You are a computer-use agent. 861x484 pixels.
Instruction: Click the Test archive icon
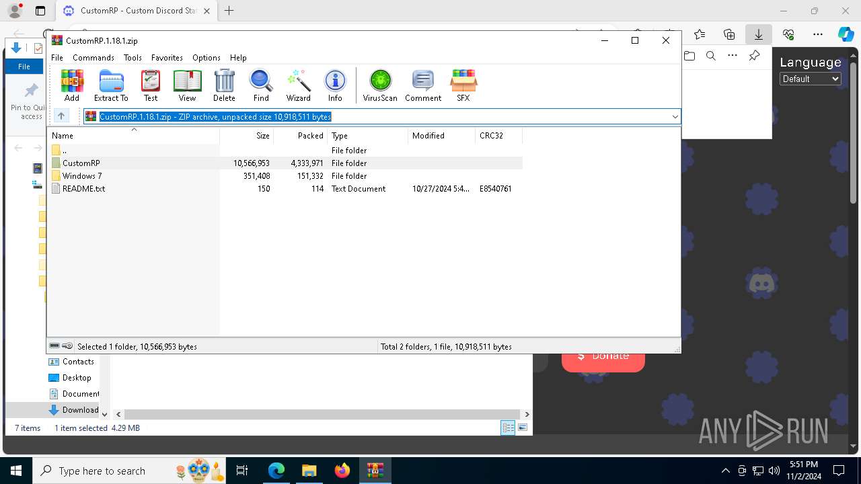point(151,85)
